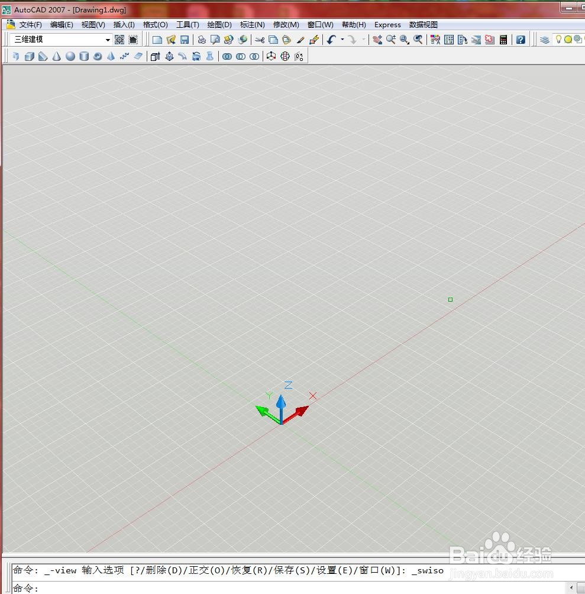Screen dimensions: 585x594
Task: Open Plot Preview from toolbar
Action: (x=215, y=40)
